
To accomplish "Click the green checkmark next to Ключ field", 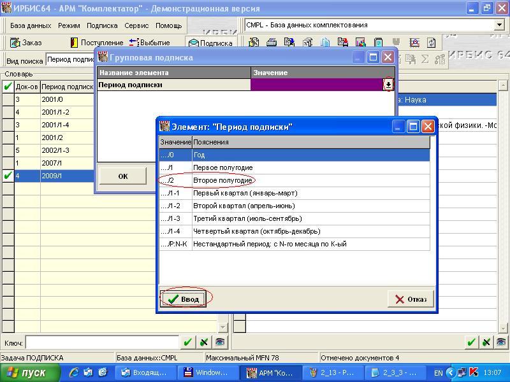I will pyautogui.click(x=187, y=343).
